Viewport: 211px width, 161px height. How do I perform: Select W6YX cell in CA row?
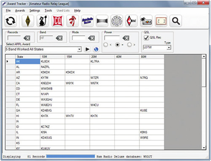(77, 83)
